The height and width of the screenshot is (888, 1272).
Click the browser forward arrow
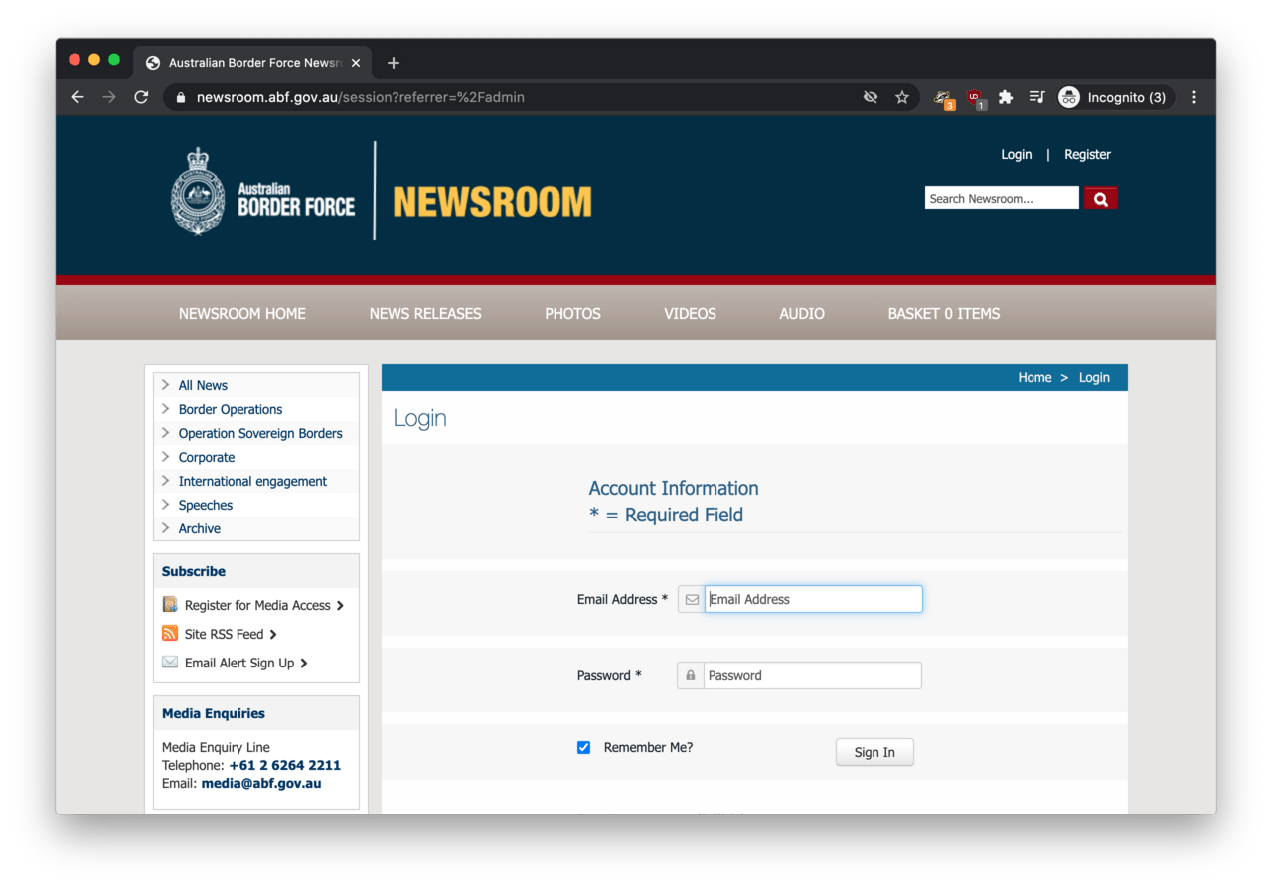tap(109, 97)
